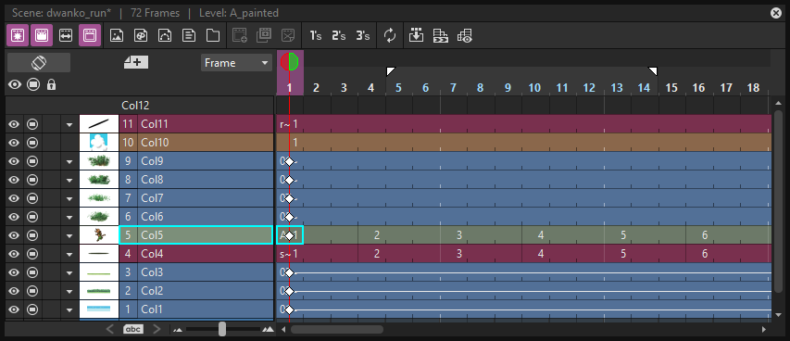Hide Col11 with its eye icon
Viewport: 790px width, 341px height.
pos(15,124)
